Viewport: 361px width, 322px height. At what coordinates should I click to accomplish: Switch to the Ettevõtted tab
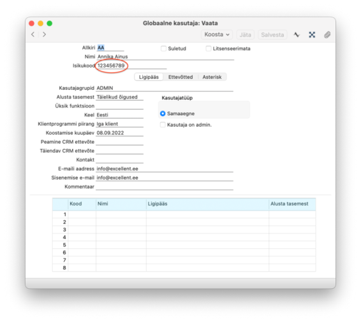coord(180,77)
